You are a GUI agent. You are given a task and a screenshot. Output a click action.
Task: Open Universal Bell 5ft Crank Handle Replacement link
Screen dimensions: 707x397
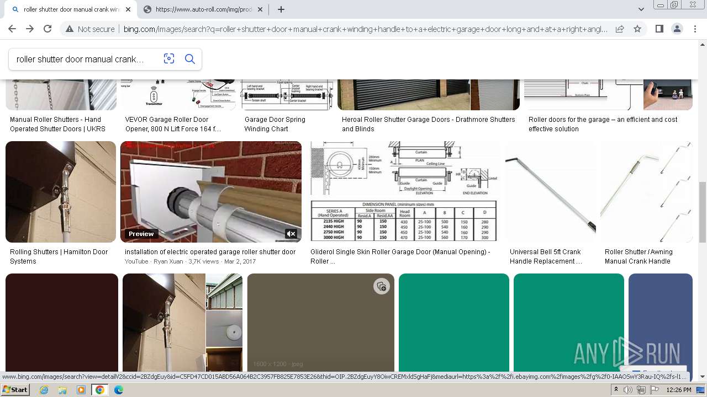(x=546, y=256)
